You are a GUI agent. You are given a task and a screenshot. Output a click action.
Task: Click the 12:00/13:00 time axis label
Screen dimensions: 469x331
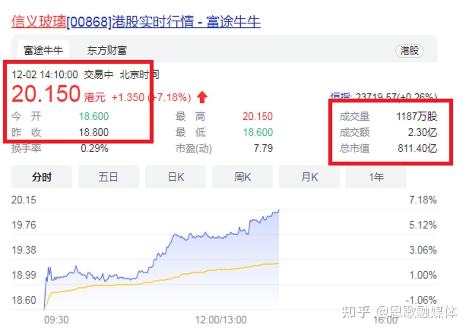[221, 320]
